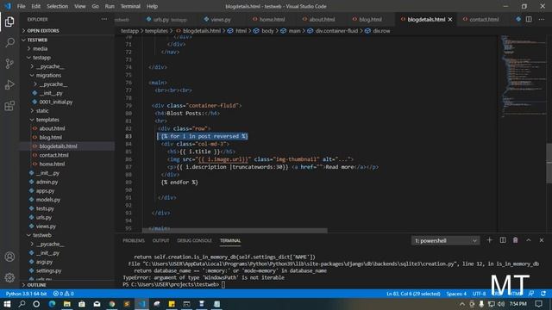Viewport: 552px width, 310px height.
Task: Split the editor to the right
Action: [x=529, y=19]
